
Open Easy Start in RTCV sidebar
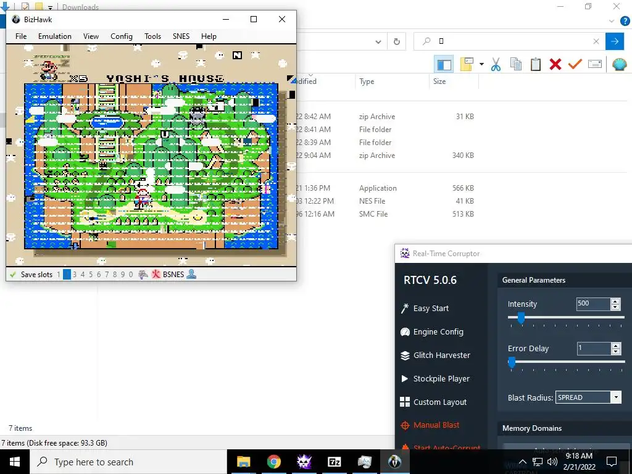424,309
